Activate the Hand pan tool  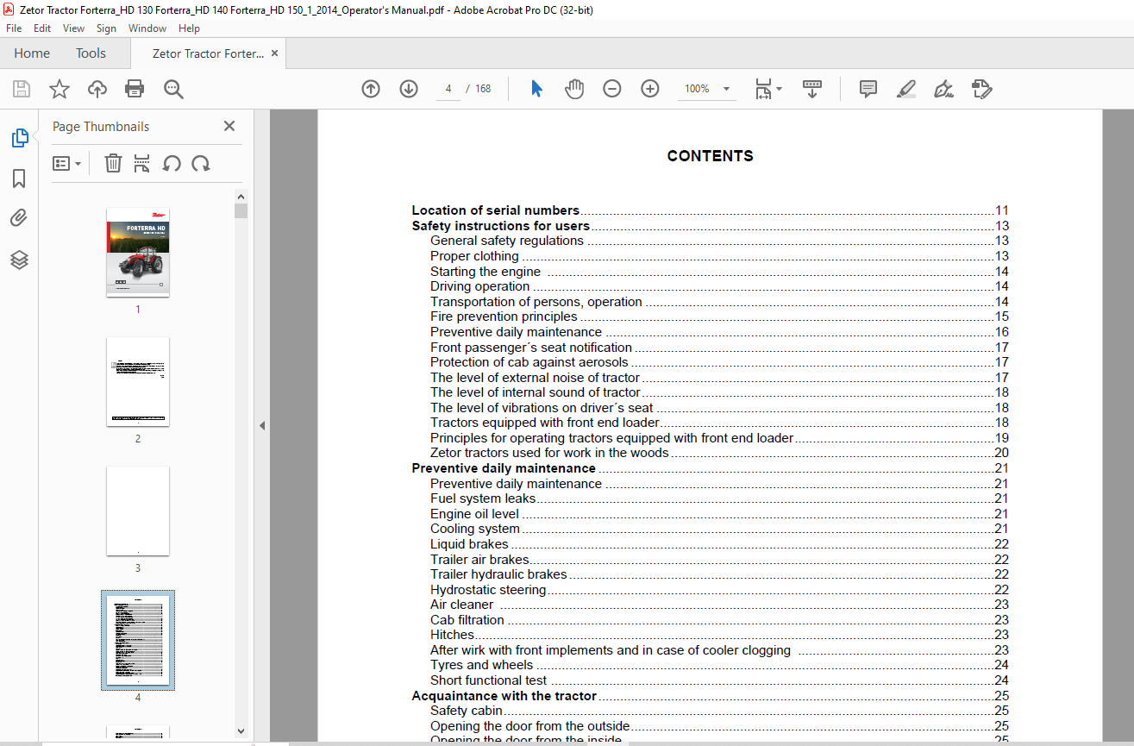[x=574, y=89]
